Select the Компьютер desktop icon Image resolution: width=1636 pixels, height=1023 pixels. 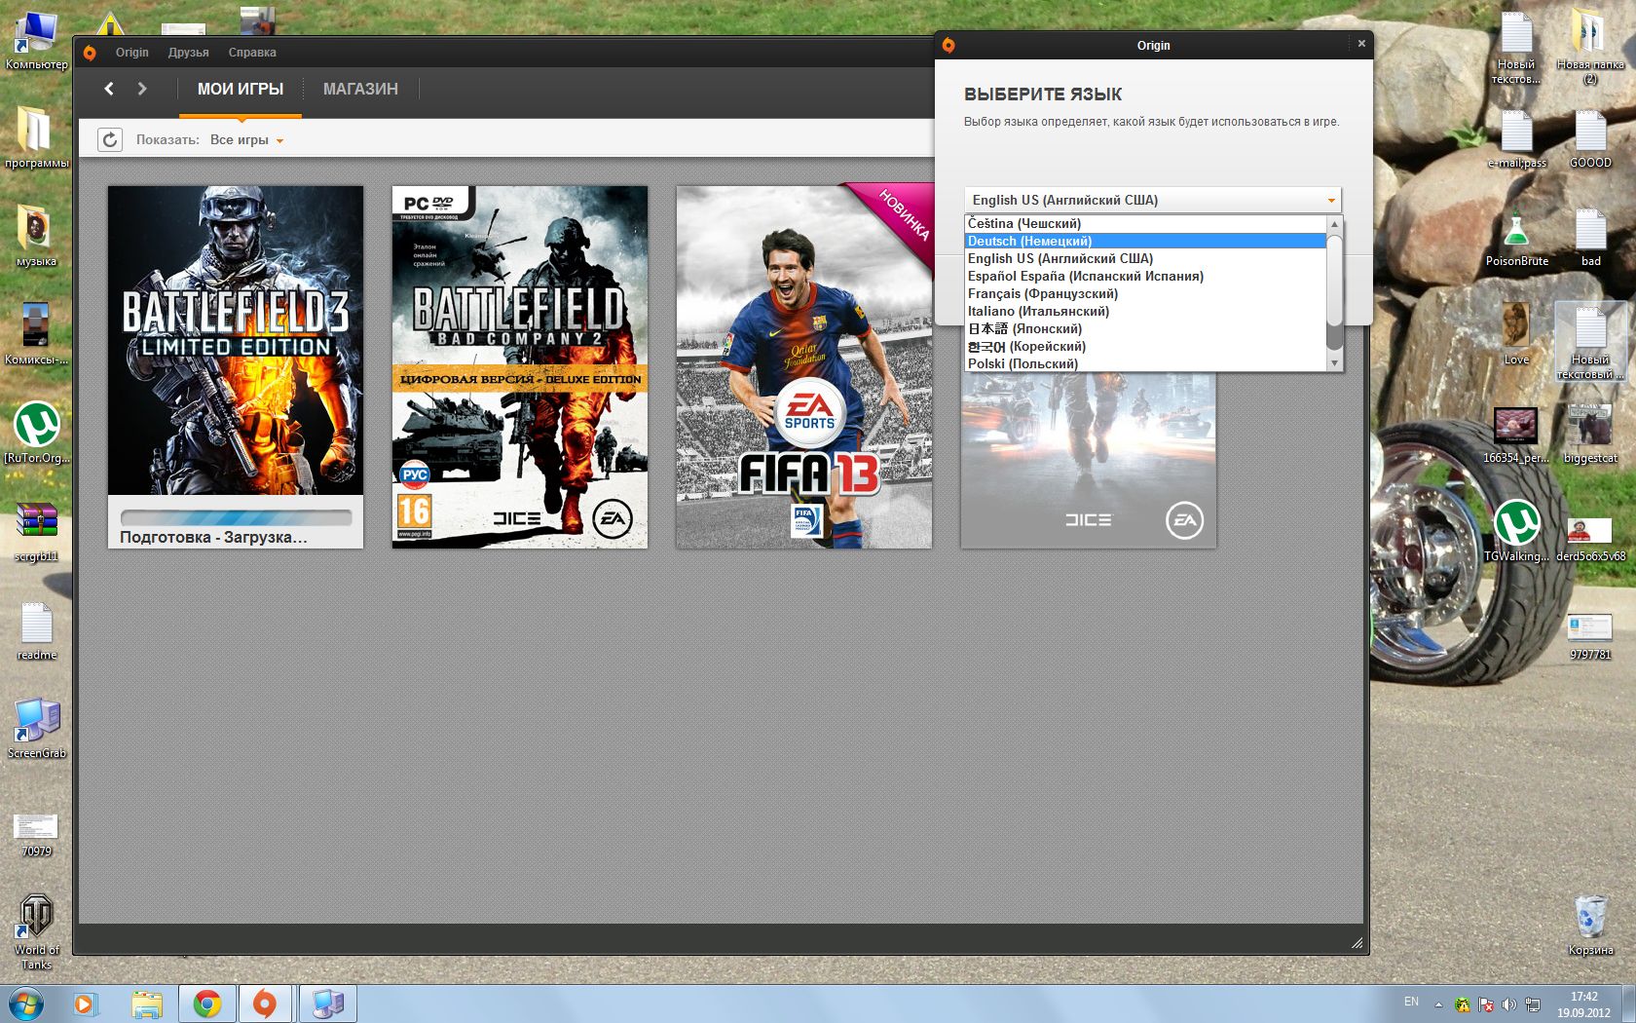[x=36, y=42]
